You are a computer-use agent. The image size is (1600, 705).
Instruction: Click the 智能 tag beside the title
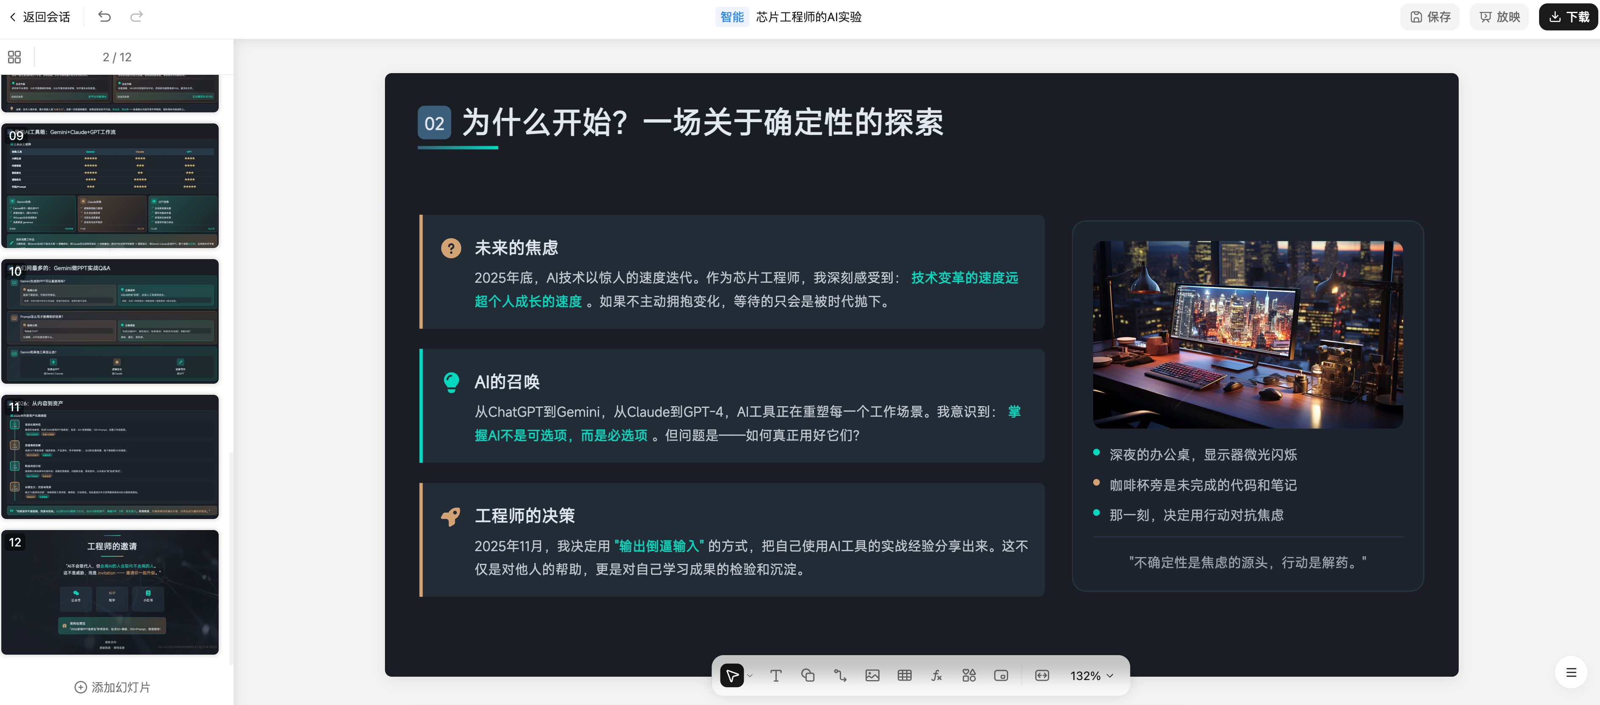[x=732, y=17]
